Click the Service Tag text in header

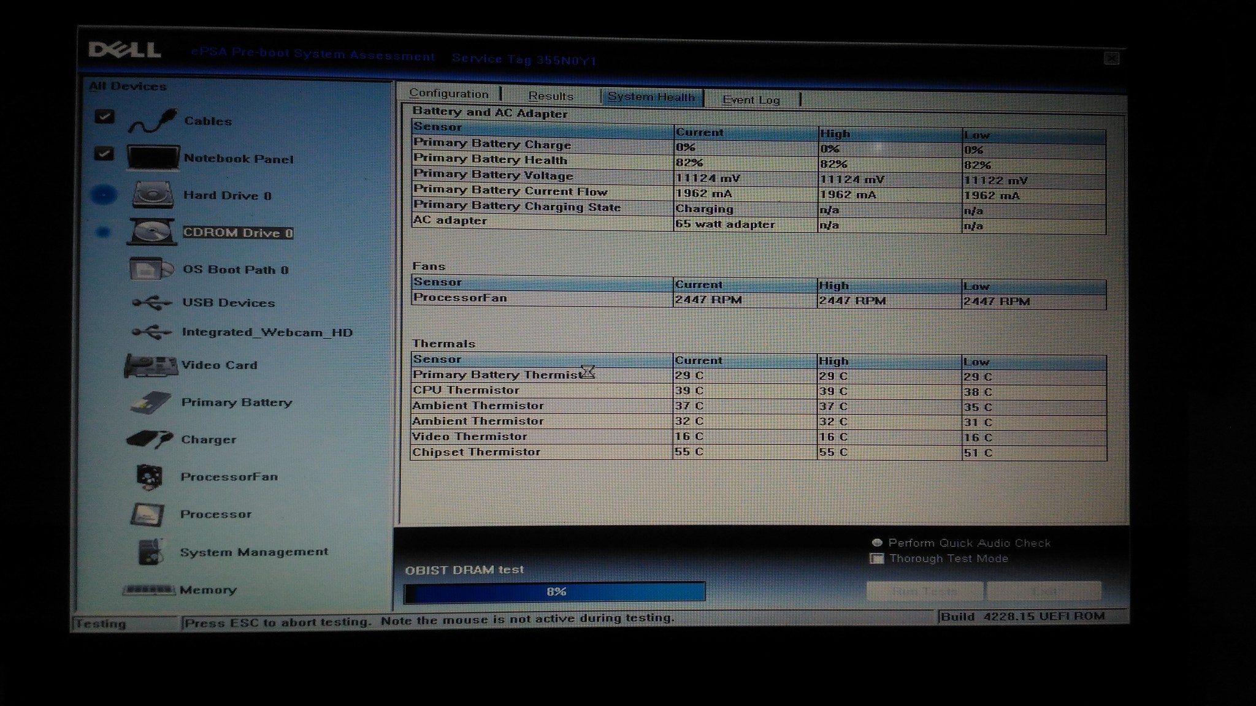pos(524,59)
